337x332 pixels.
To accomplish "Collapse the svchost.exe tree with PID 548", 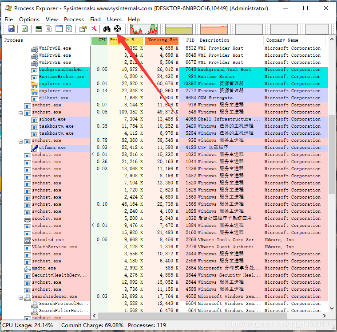I will point(20,113).
